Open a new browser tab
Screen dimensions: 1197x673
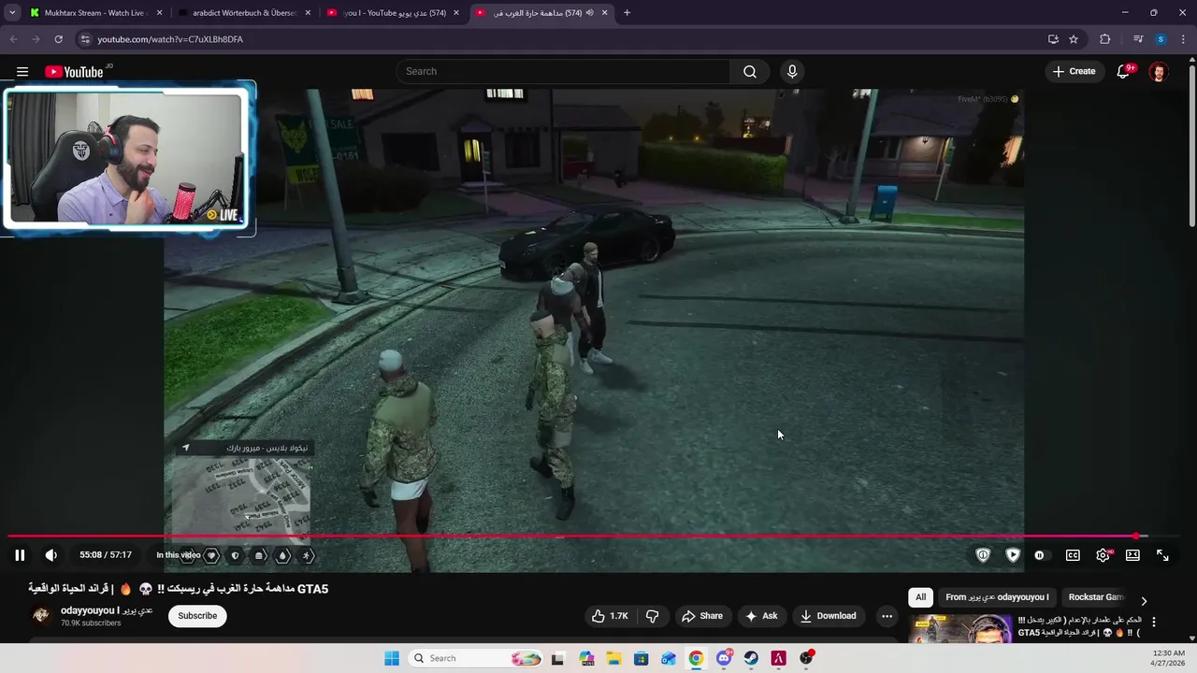[627, 13]
